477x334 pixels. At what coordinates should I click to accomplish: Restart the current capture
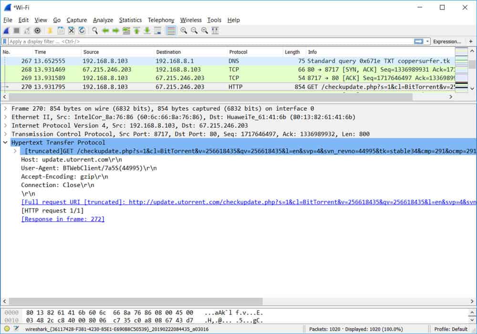pos(27,31)
